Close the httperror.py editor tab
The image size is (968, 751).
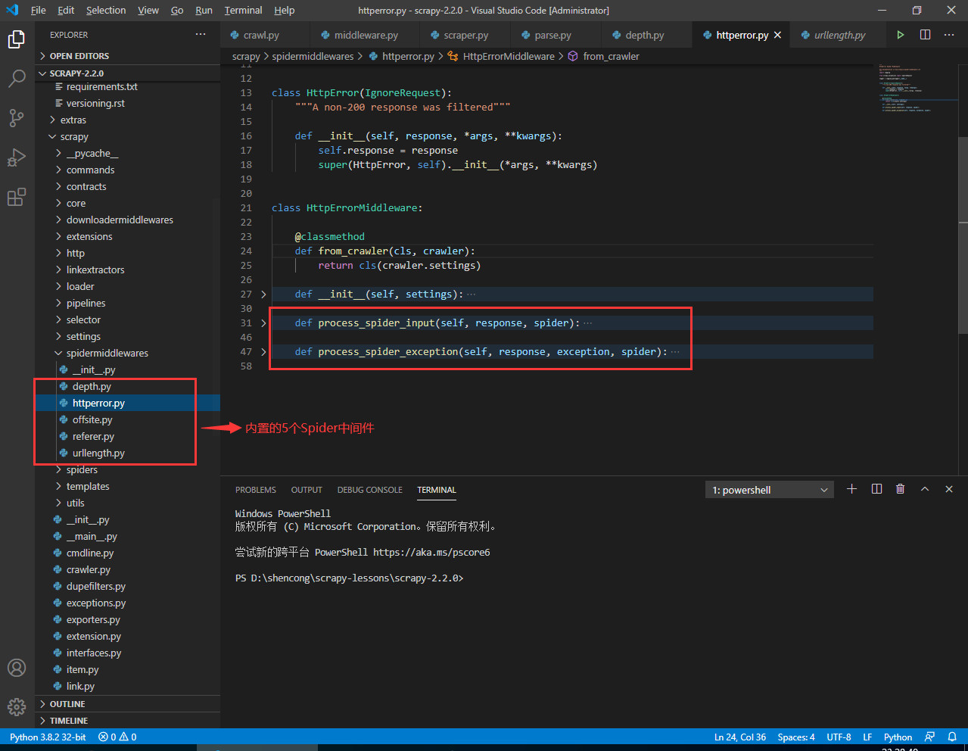[x=777, y=35]
